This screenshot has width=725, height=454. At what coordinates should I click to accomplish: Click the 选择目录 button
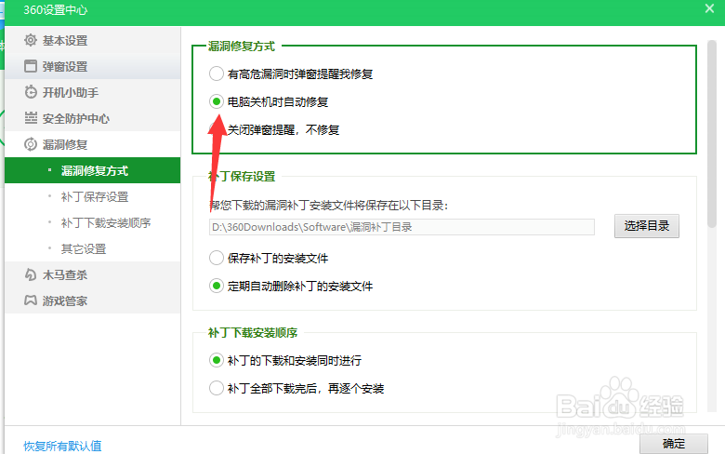tap(646, 226)
